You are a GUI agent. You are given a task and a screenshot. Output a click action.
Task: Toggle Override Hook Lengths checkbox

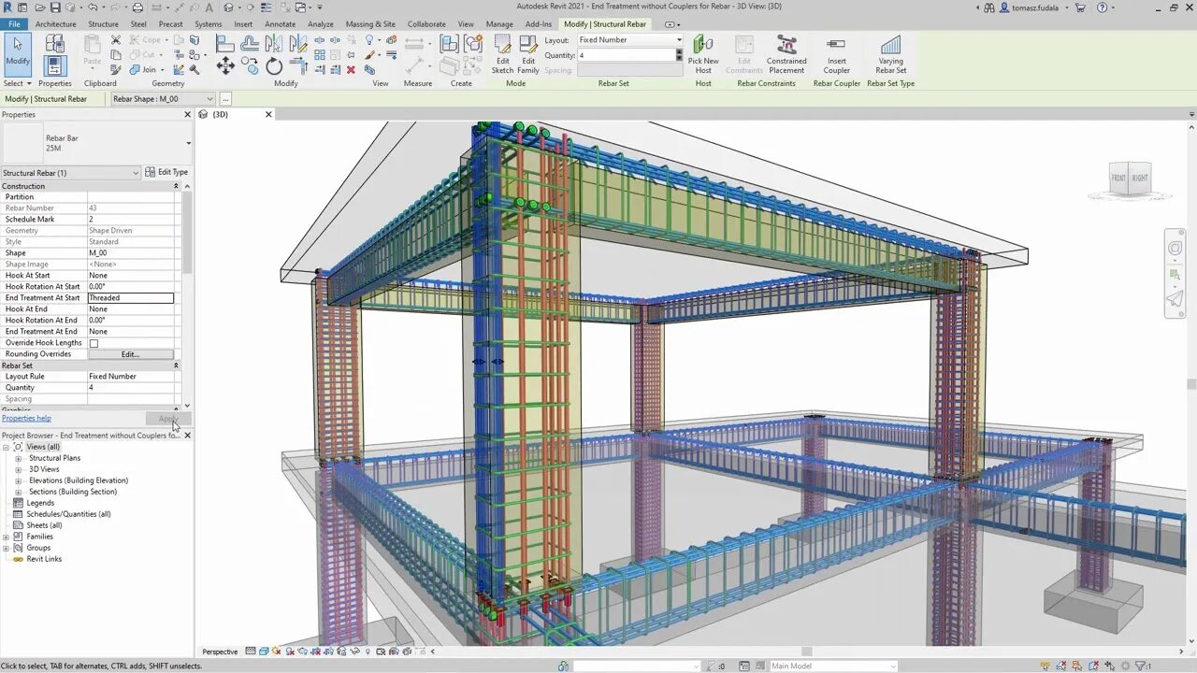94,343
